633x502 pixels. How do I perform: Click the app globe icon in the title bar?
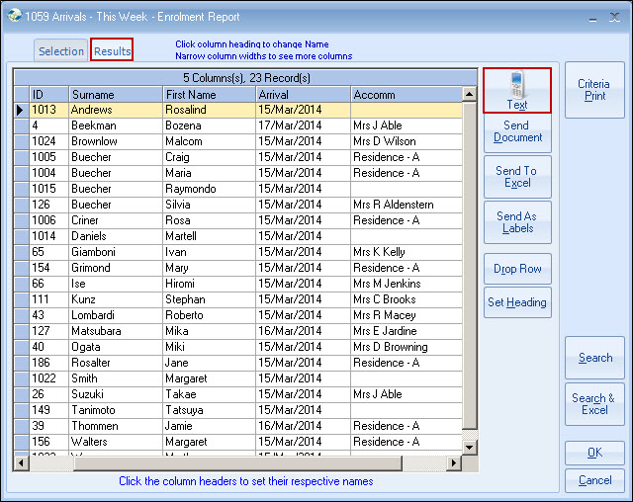[15, 16]
